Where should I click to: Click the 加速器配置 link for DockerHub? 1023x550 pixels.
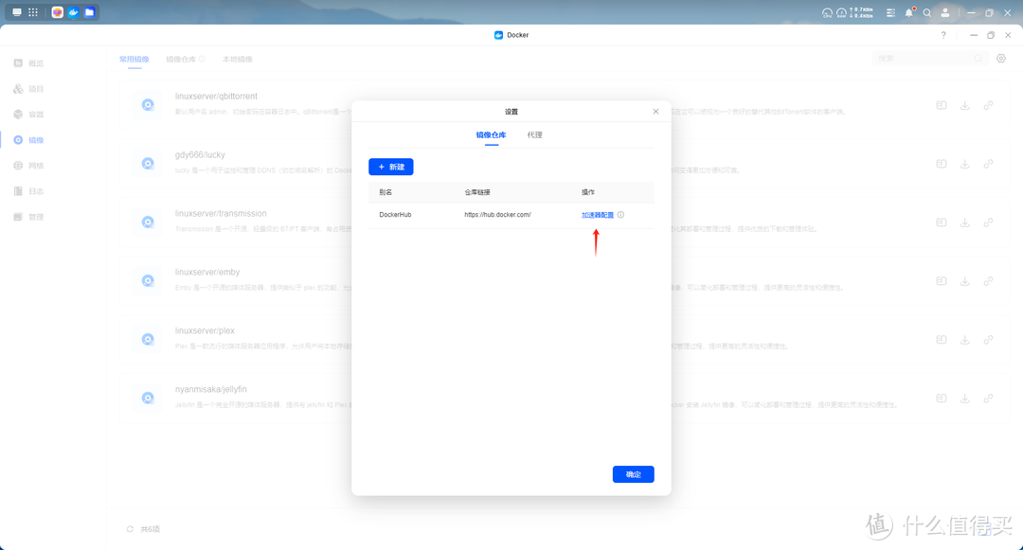[597, 215]
